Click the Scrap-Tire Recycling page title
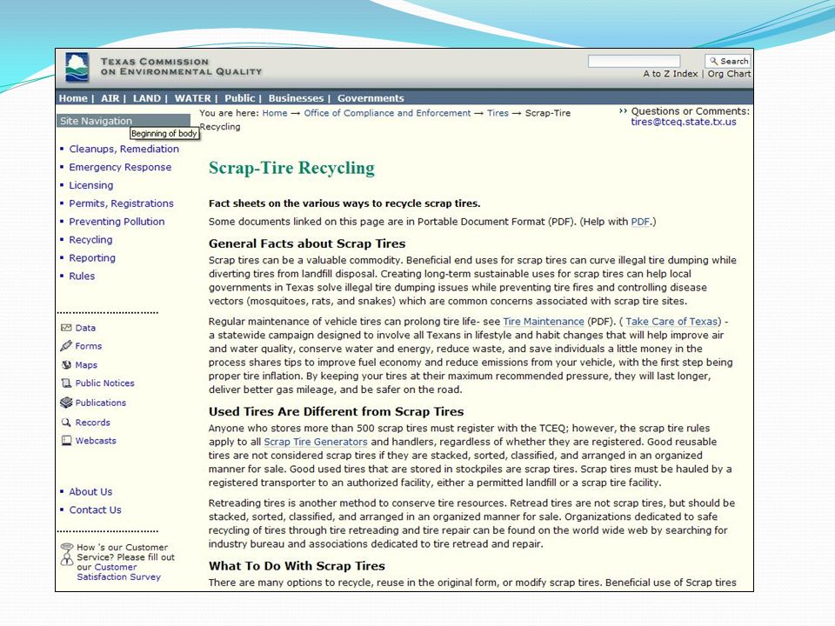This screenshot has height=626, width=835. [292, 168]
